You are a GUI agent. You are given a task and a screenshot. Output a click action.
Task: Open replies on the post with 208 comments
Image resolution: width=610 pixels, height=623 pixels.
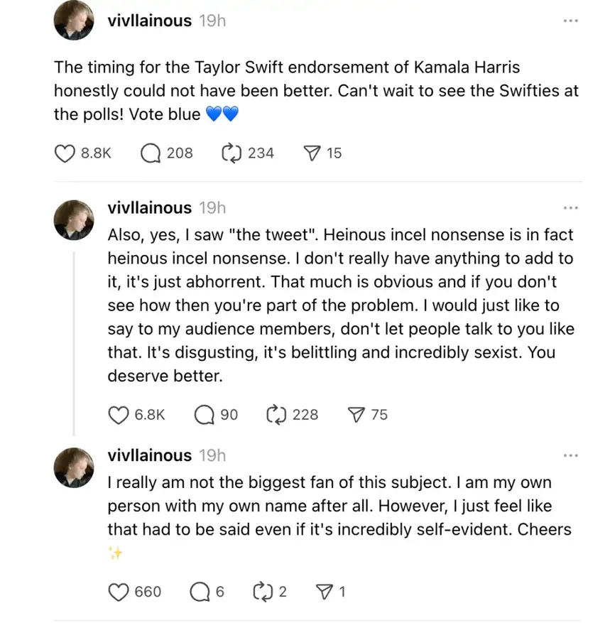[x=151, y=153]
